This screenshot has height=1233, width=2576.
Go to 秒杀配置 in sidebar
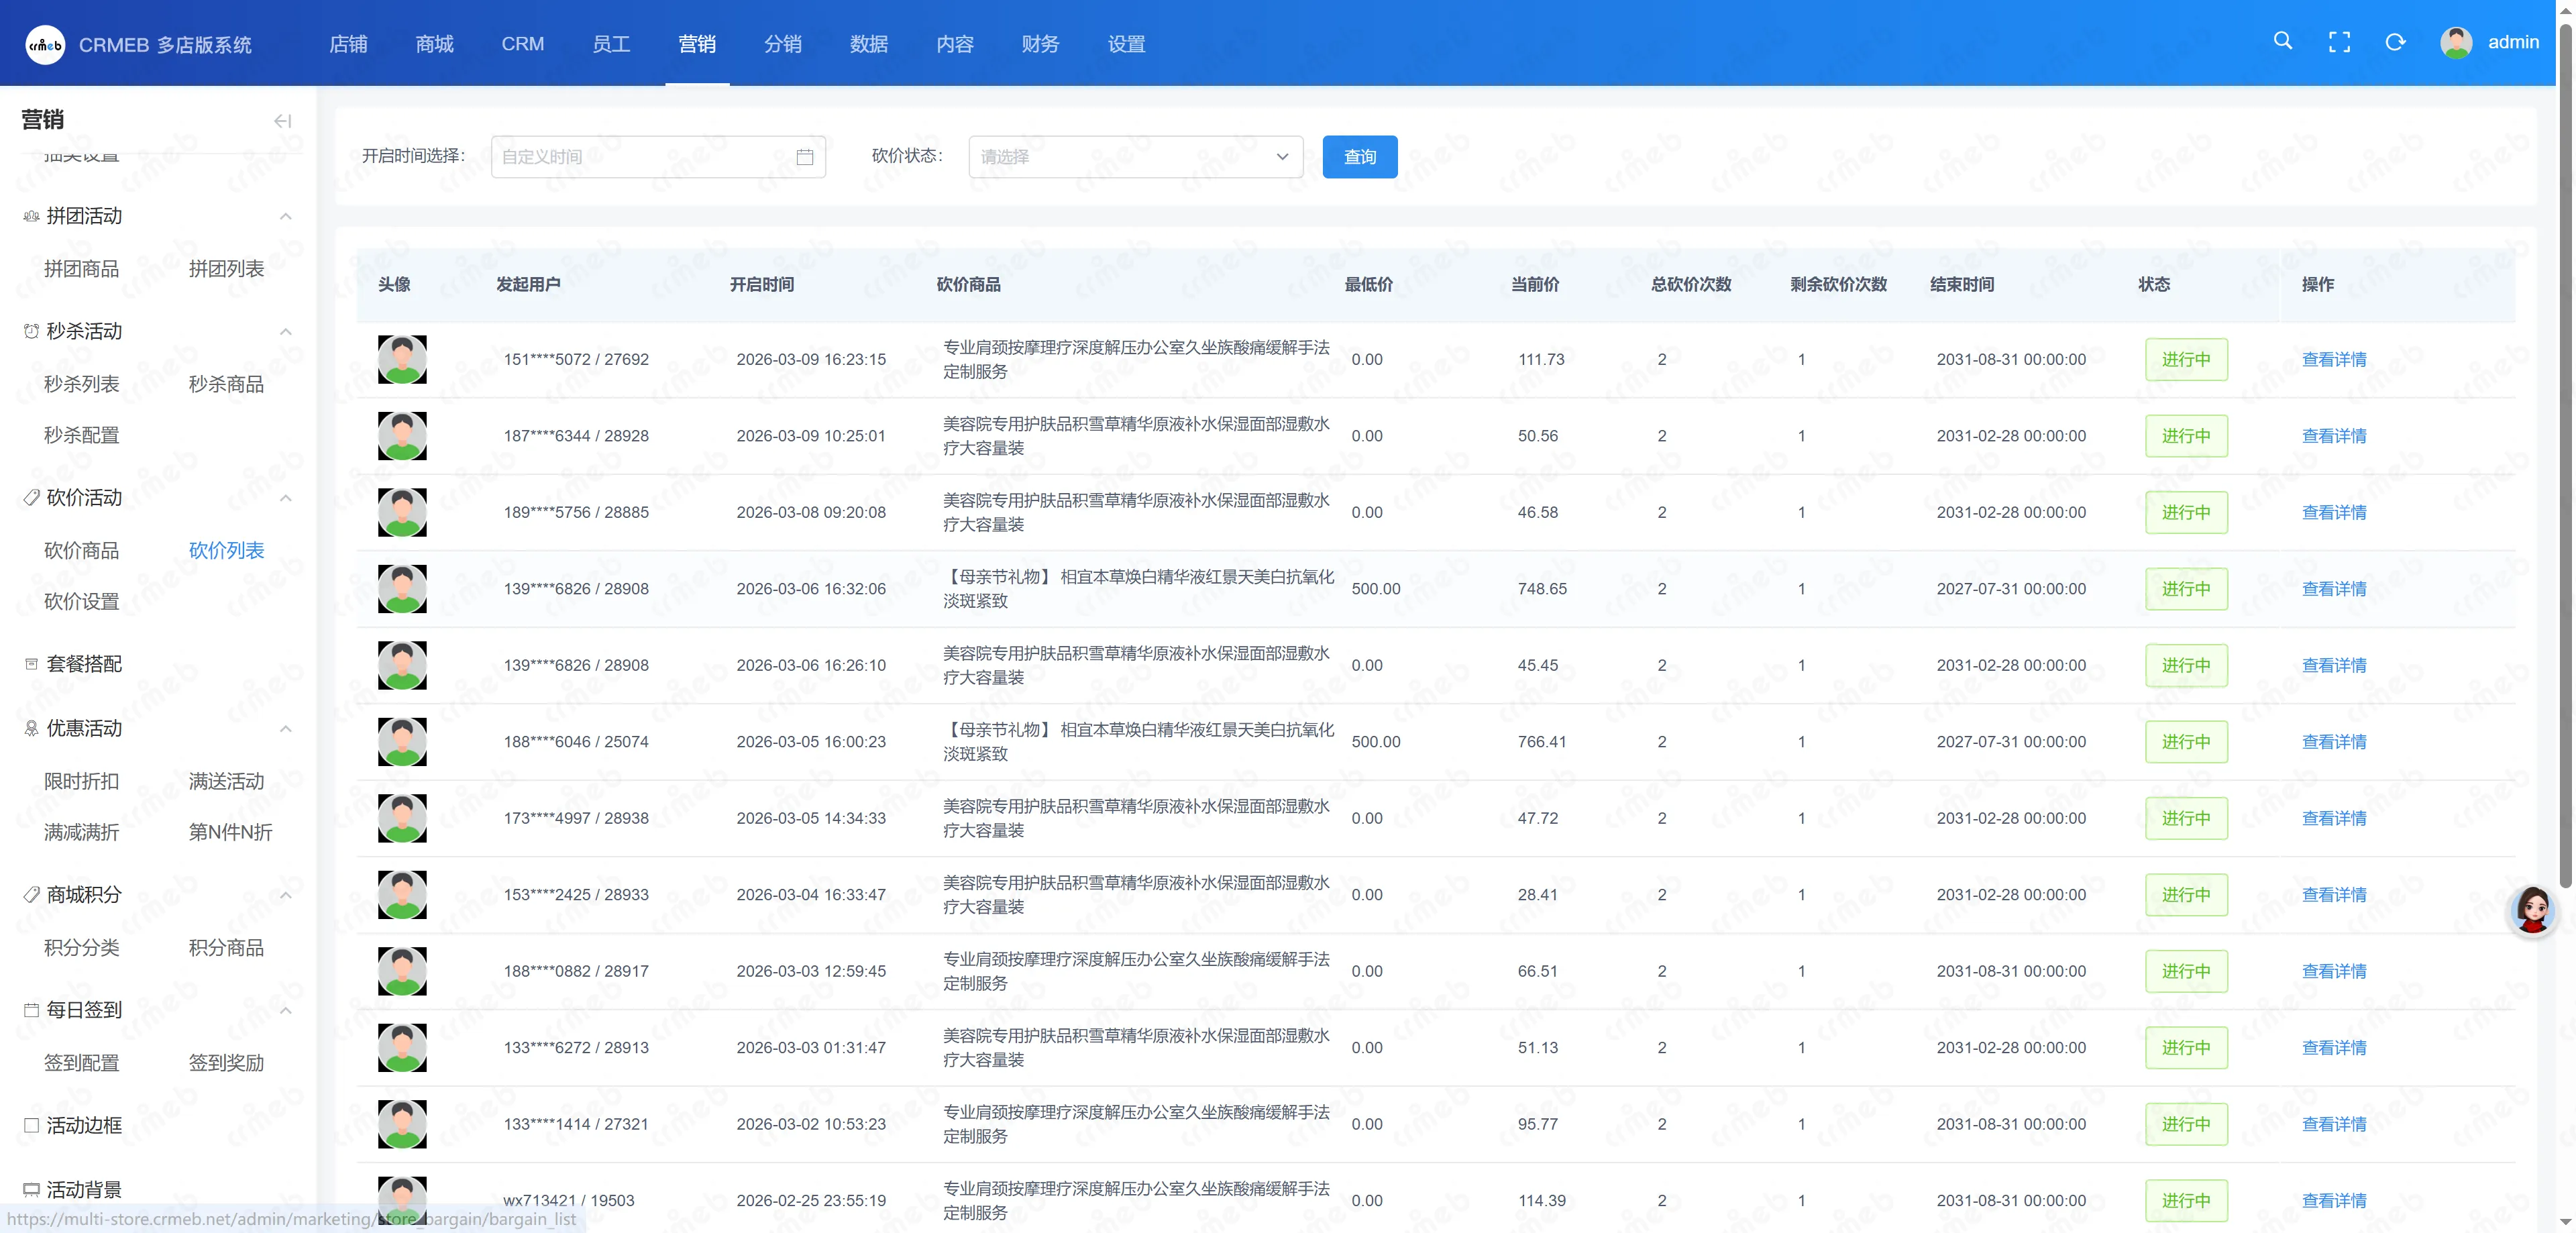point(81,435)
